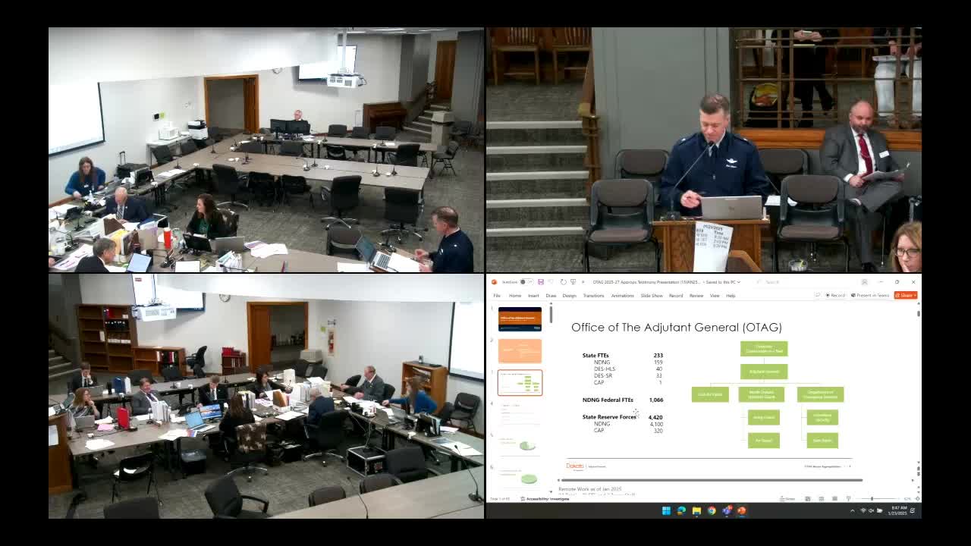The image size is (971, 546).
Task: Open the Windows Start menu
Action: click(666, 510)
